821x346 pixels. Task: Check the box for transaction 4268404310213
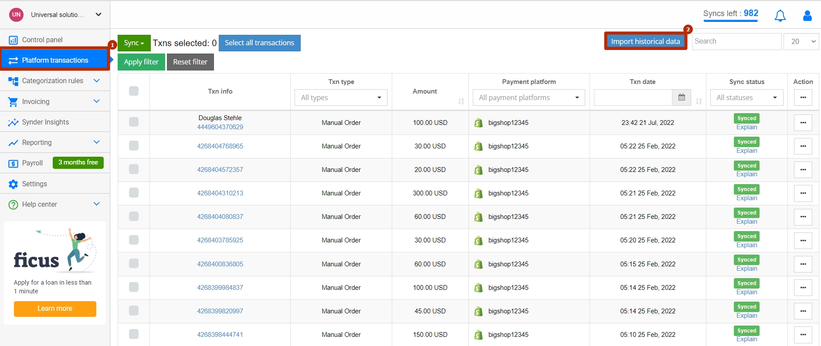(x=134, y=192)
